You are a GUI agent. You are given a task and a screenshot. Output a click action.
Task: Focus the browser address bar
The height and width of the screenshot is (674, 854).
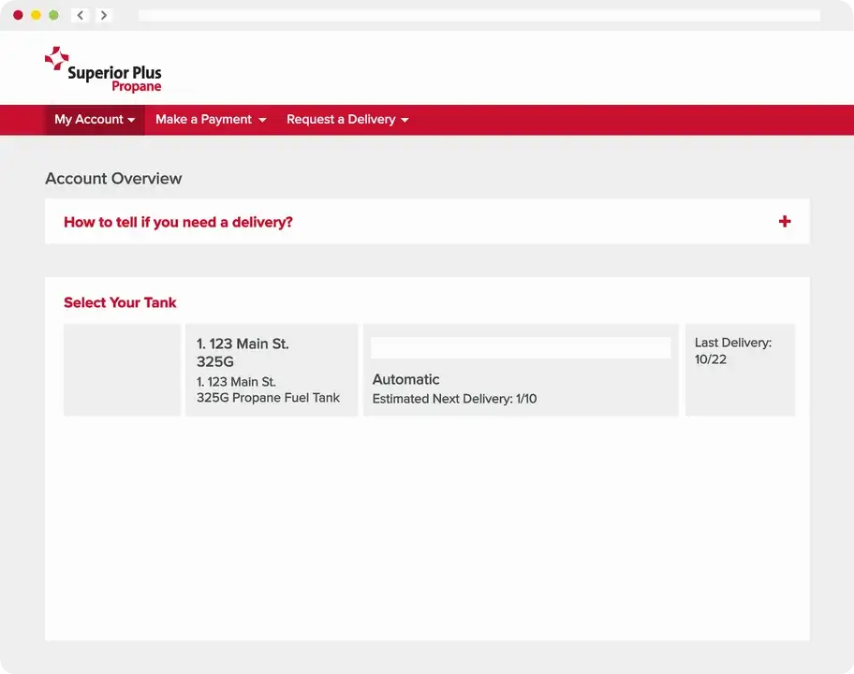click(x=478, y=15)
